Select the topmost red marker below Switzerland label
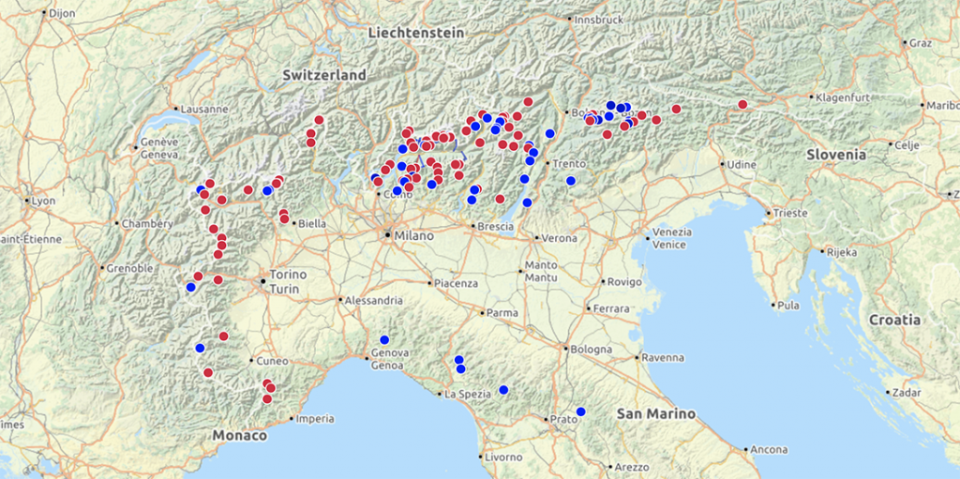Image resolution: width=960 pixels, height=479 pixels. point(319,120)
